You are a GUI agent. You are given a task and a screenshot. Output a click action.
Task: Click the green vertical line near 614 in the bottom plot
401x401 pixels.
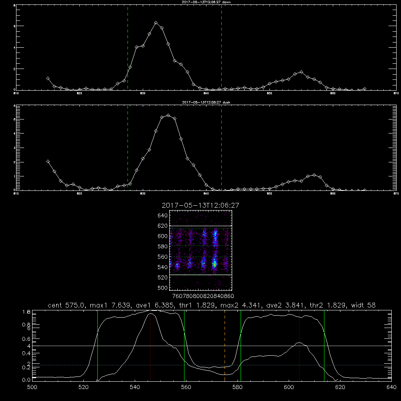[x=324, y=346]
